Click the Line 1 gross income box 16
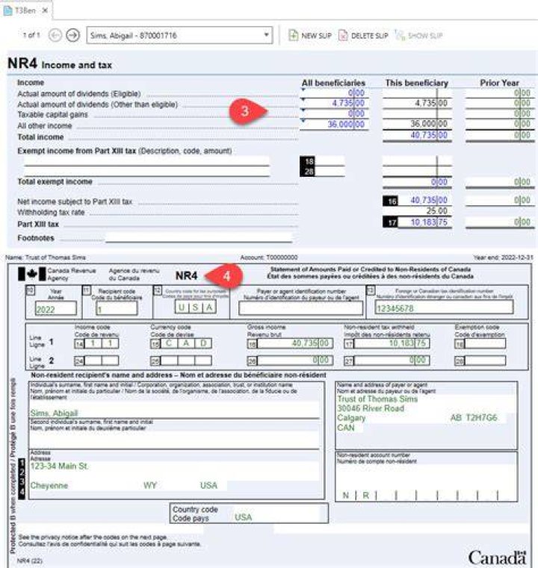The width and height of the screenshot is (538, 568). click(294, 343)
